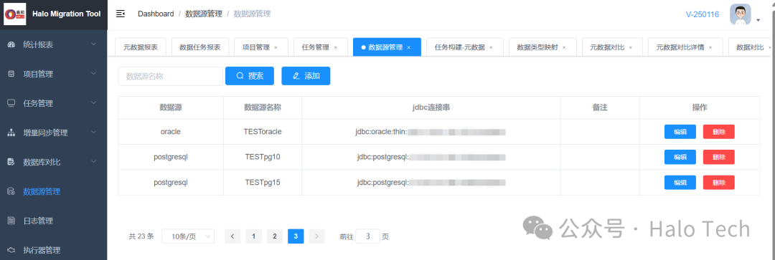Delete the TESTpg10 data source
This screenshot has width=775, height=260.
[x=718, y=157]
